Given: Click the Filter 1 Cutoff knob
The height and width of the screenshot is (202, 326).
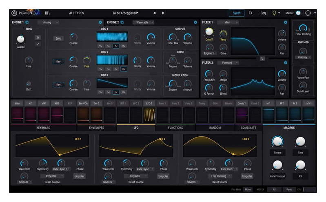Looking at the screenshot, I should click(209, 32).
